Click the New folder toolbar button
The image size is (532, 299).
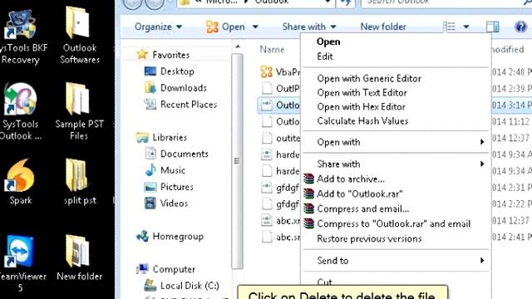(x=383, y=27)
